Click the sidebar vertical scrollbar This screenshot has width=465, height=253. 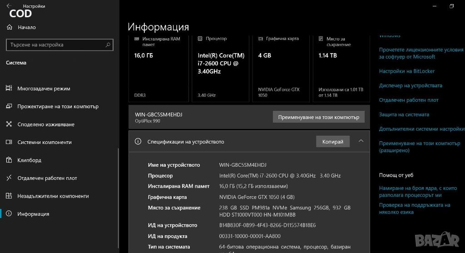[x=118, y=198]
